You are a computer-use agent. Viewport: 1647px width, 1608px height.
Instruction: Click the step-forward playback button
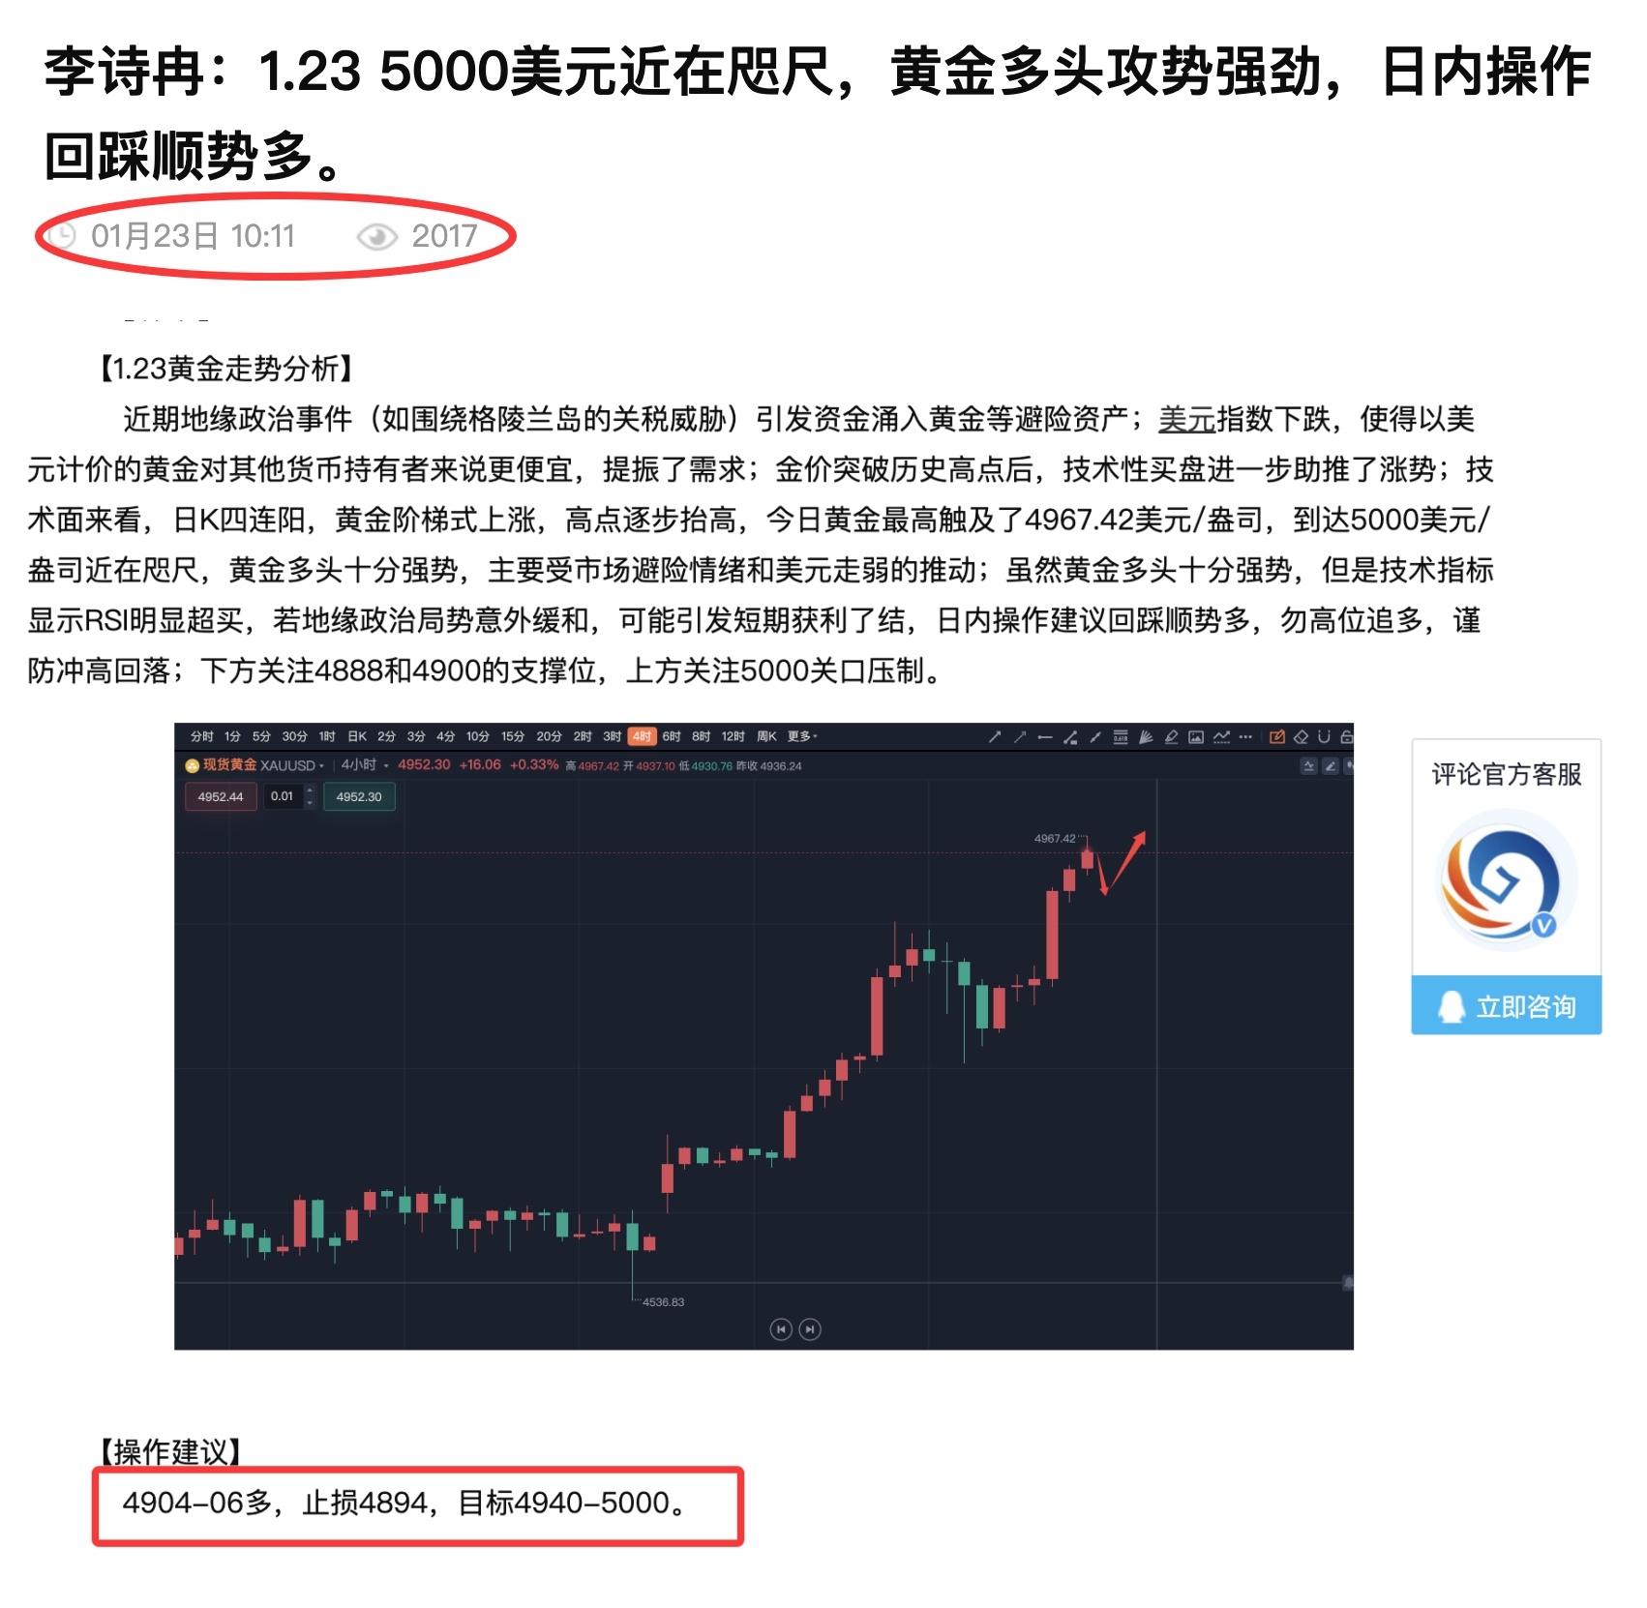(x=810, y=1329)
